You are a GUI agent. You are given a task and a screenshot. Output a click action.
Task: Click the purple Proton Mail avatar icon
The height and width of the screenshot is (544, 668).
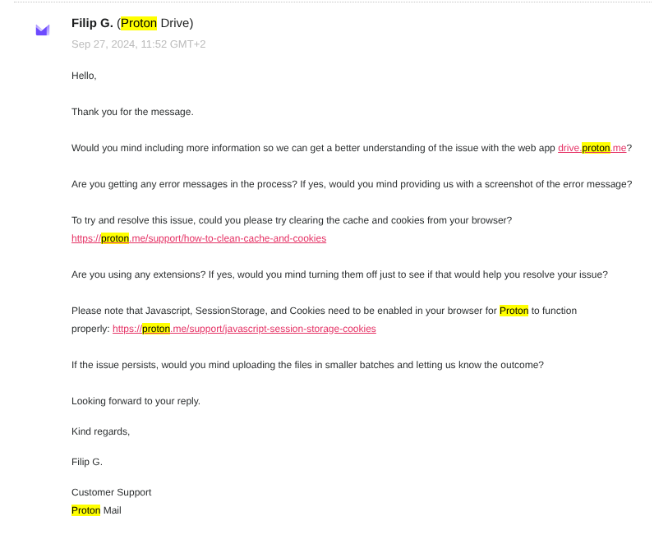[x=43, y=30]
